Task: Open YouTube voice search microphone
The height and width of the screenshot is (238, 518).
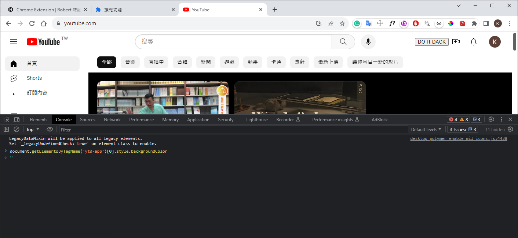Action: tap(368, 42)
